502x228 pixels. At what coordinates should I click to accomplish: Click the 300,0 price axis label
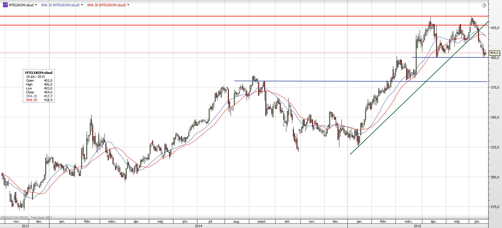(495, 177)
